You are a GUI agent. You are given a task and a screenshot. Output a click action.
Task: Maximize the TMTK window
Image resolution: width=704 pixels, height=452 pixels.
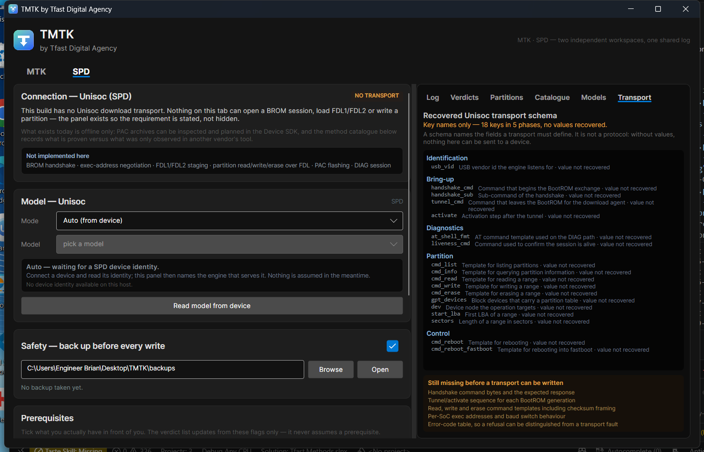click(658, 9)
